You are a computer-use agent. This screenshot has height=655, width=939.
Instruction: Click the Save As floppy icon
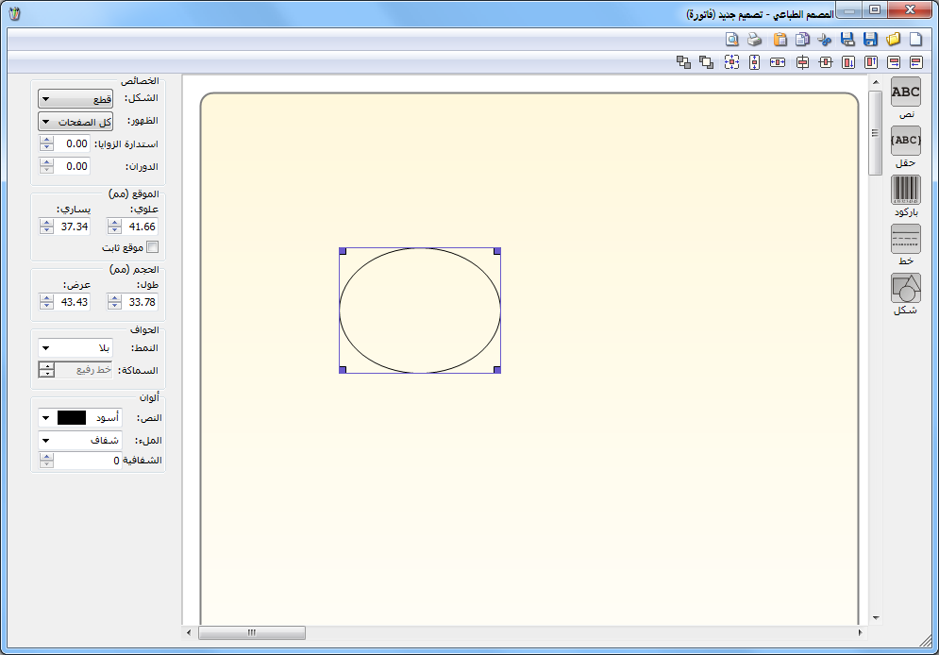tap(847, 40)
